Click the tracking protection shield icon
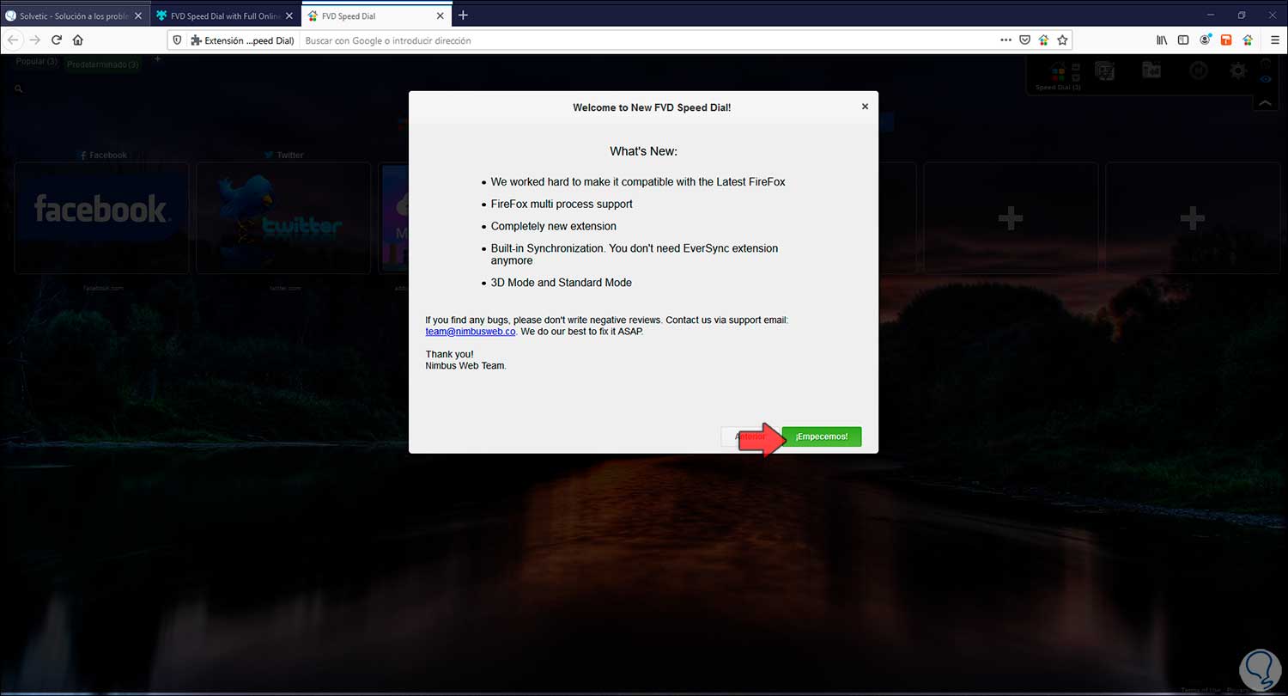This screenshot has width=1288, height=696. (x=178, y=40)
